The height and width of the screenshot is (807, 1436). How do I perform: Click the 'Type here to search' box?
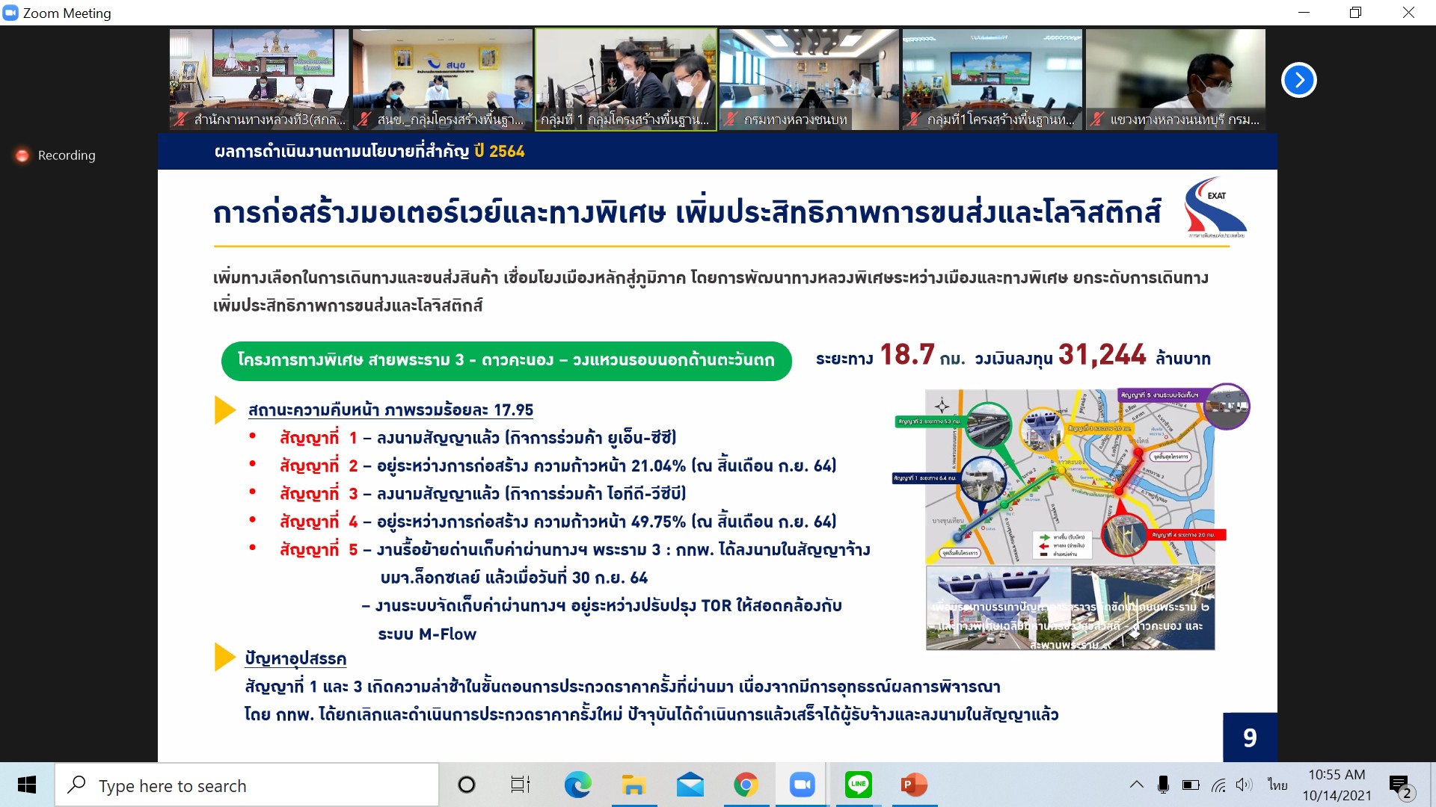(247, 785)
